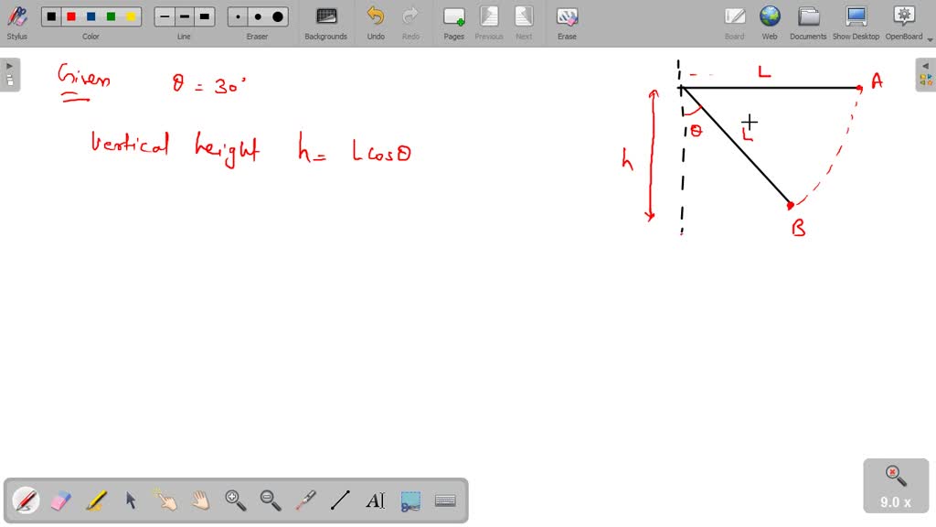The image size is (936, 527).
Task: Reset zoom using the 9.0x control
Action: 894,485
